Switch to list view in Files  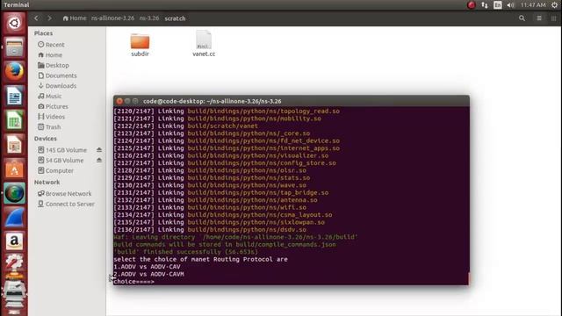539,18
